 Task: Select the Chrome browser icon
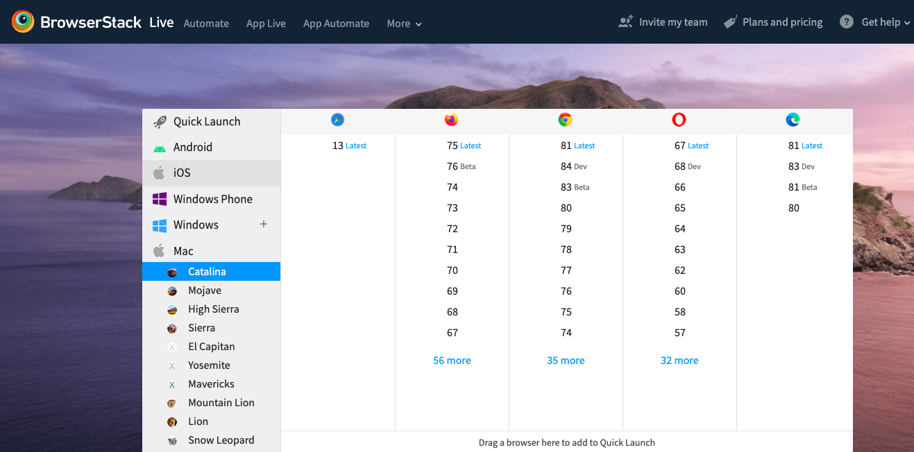pos(566,120)
